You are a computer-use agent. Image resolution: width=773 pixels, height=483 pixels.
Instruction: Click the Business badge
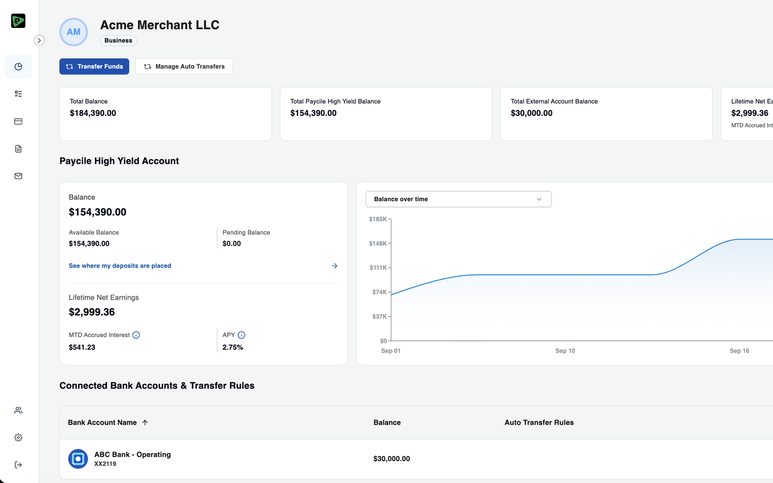pyautogui.click(x=118, y=41)
